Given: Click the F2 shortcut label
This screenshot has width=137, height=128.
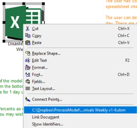Looking at the screenshot, I should [127, 60].
